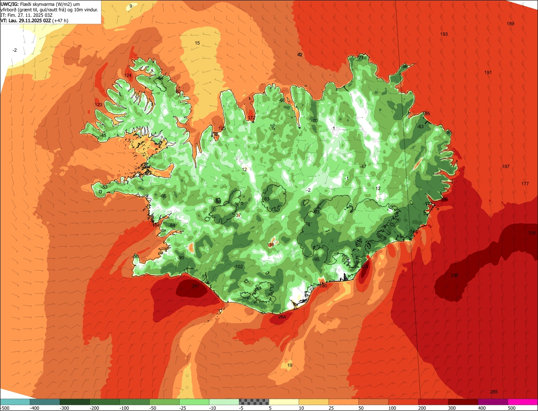Click the 391 value off the southwest coast
Image resolution: width=538 pixels, height=411 pixels.
point(195,286)
